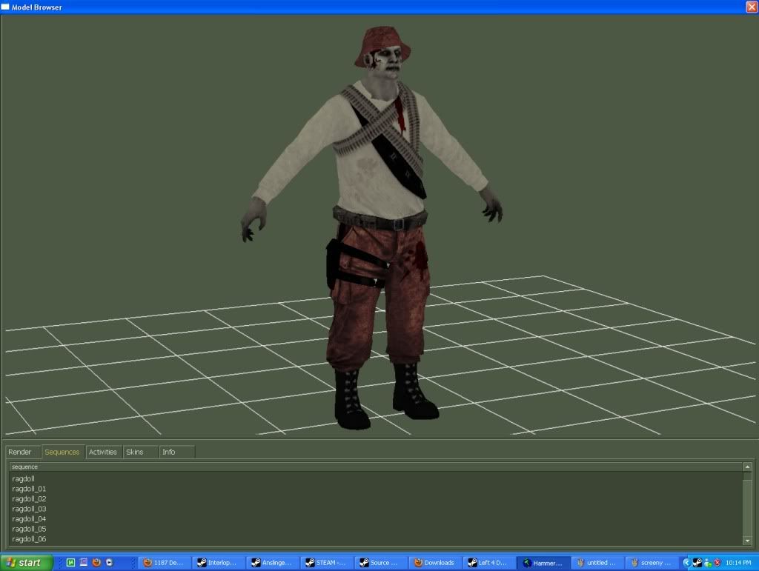The image size is (759, 571).
Task: Show the Info tab
Action: click(169, 452)
